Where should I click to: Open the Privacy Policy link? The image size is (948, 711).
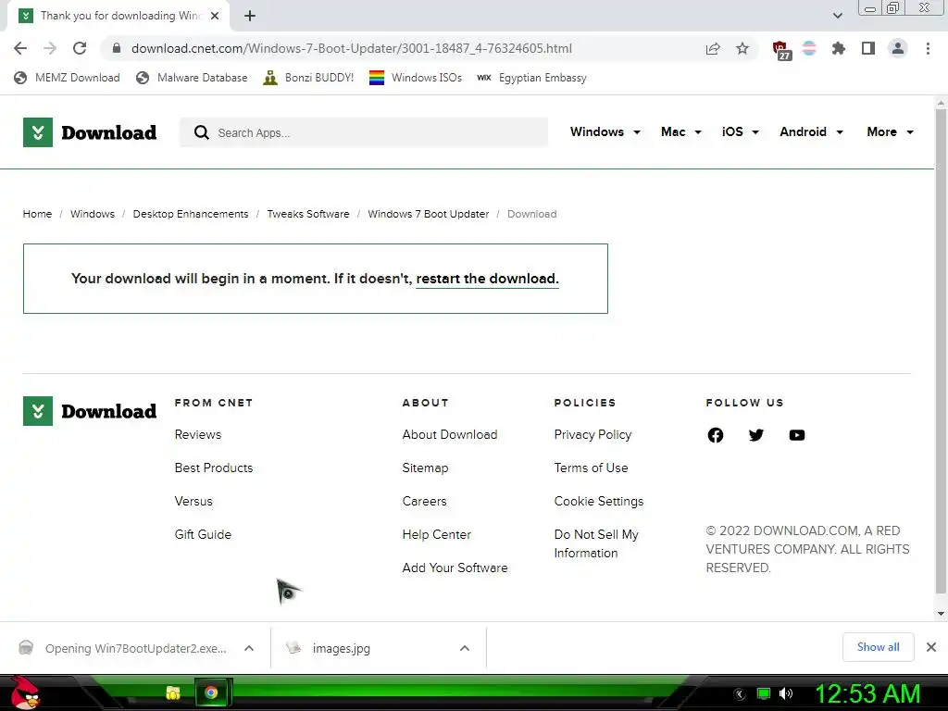point(592,435)
